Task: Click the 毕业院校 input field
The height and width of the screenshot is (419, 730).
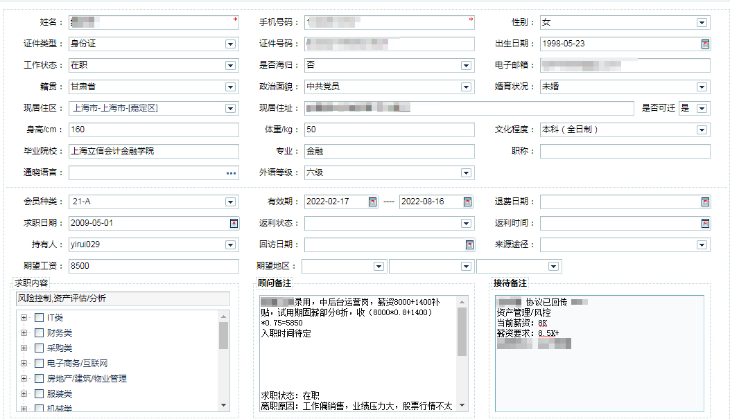Action: point(154,151)
